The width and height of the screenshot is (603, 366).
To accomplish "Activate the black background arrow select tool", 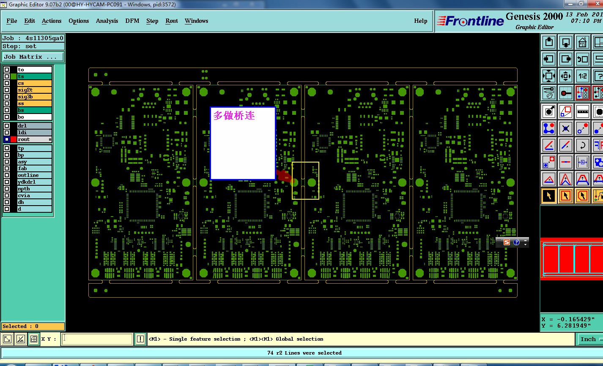I will (x=549, y=196).
